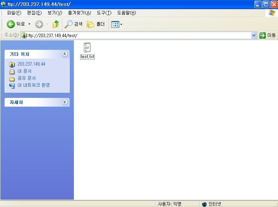This screenshot has width=278, height=207.
Task: Click the test.txt file name label
Action: click(87, 57)
